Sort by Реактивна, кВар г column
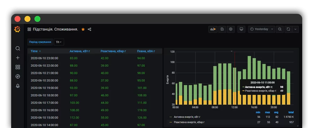 [x=113, y=51]
